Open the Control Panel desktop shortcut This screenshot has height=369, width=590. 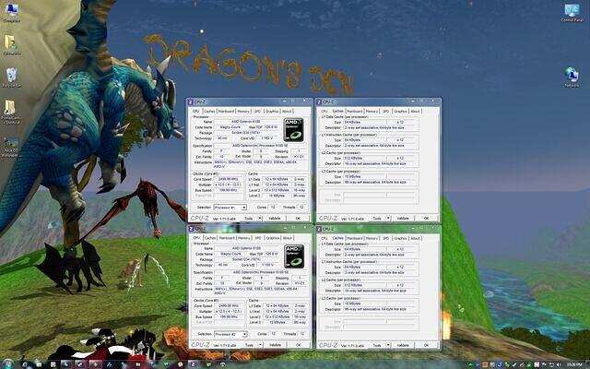572,11
